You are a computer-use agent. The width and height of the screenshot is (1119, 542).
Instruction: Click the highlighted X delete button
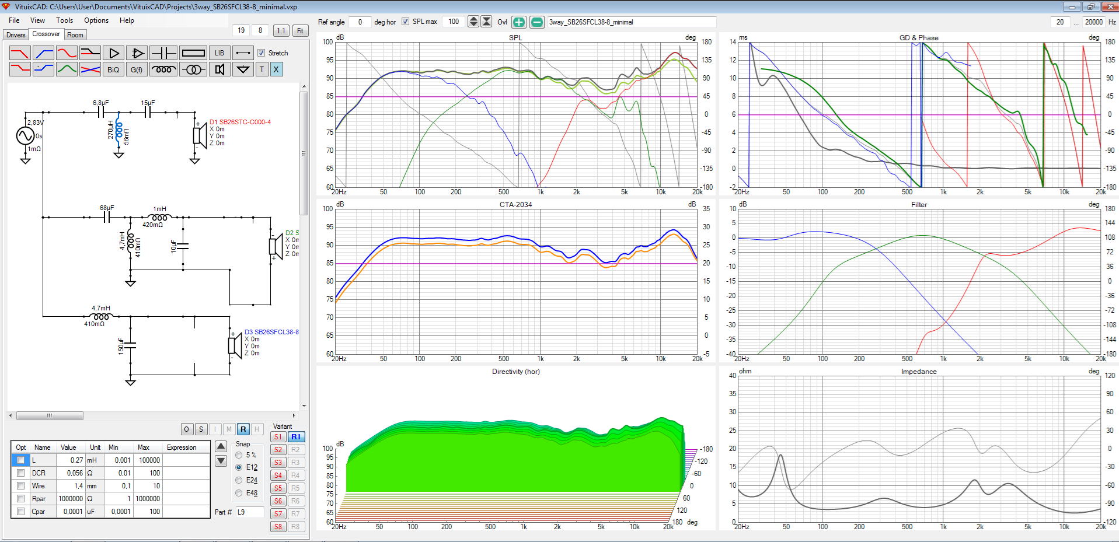[x=276, y=69]
